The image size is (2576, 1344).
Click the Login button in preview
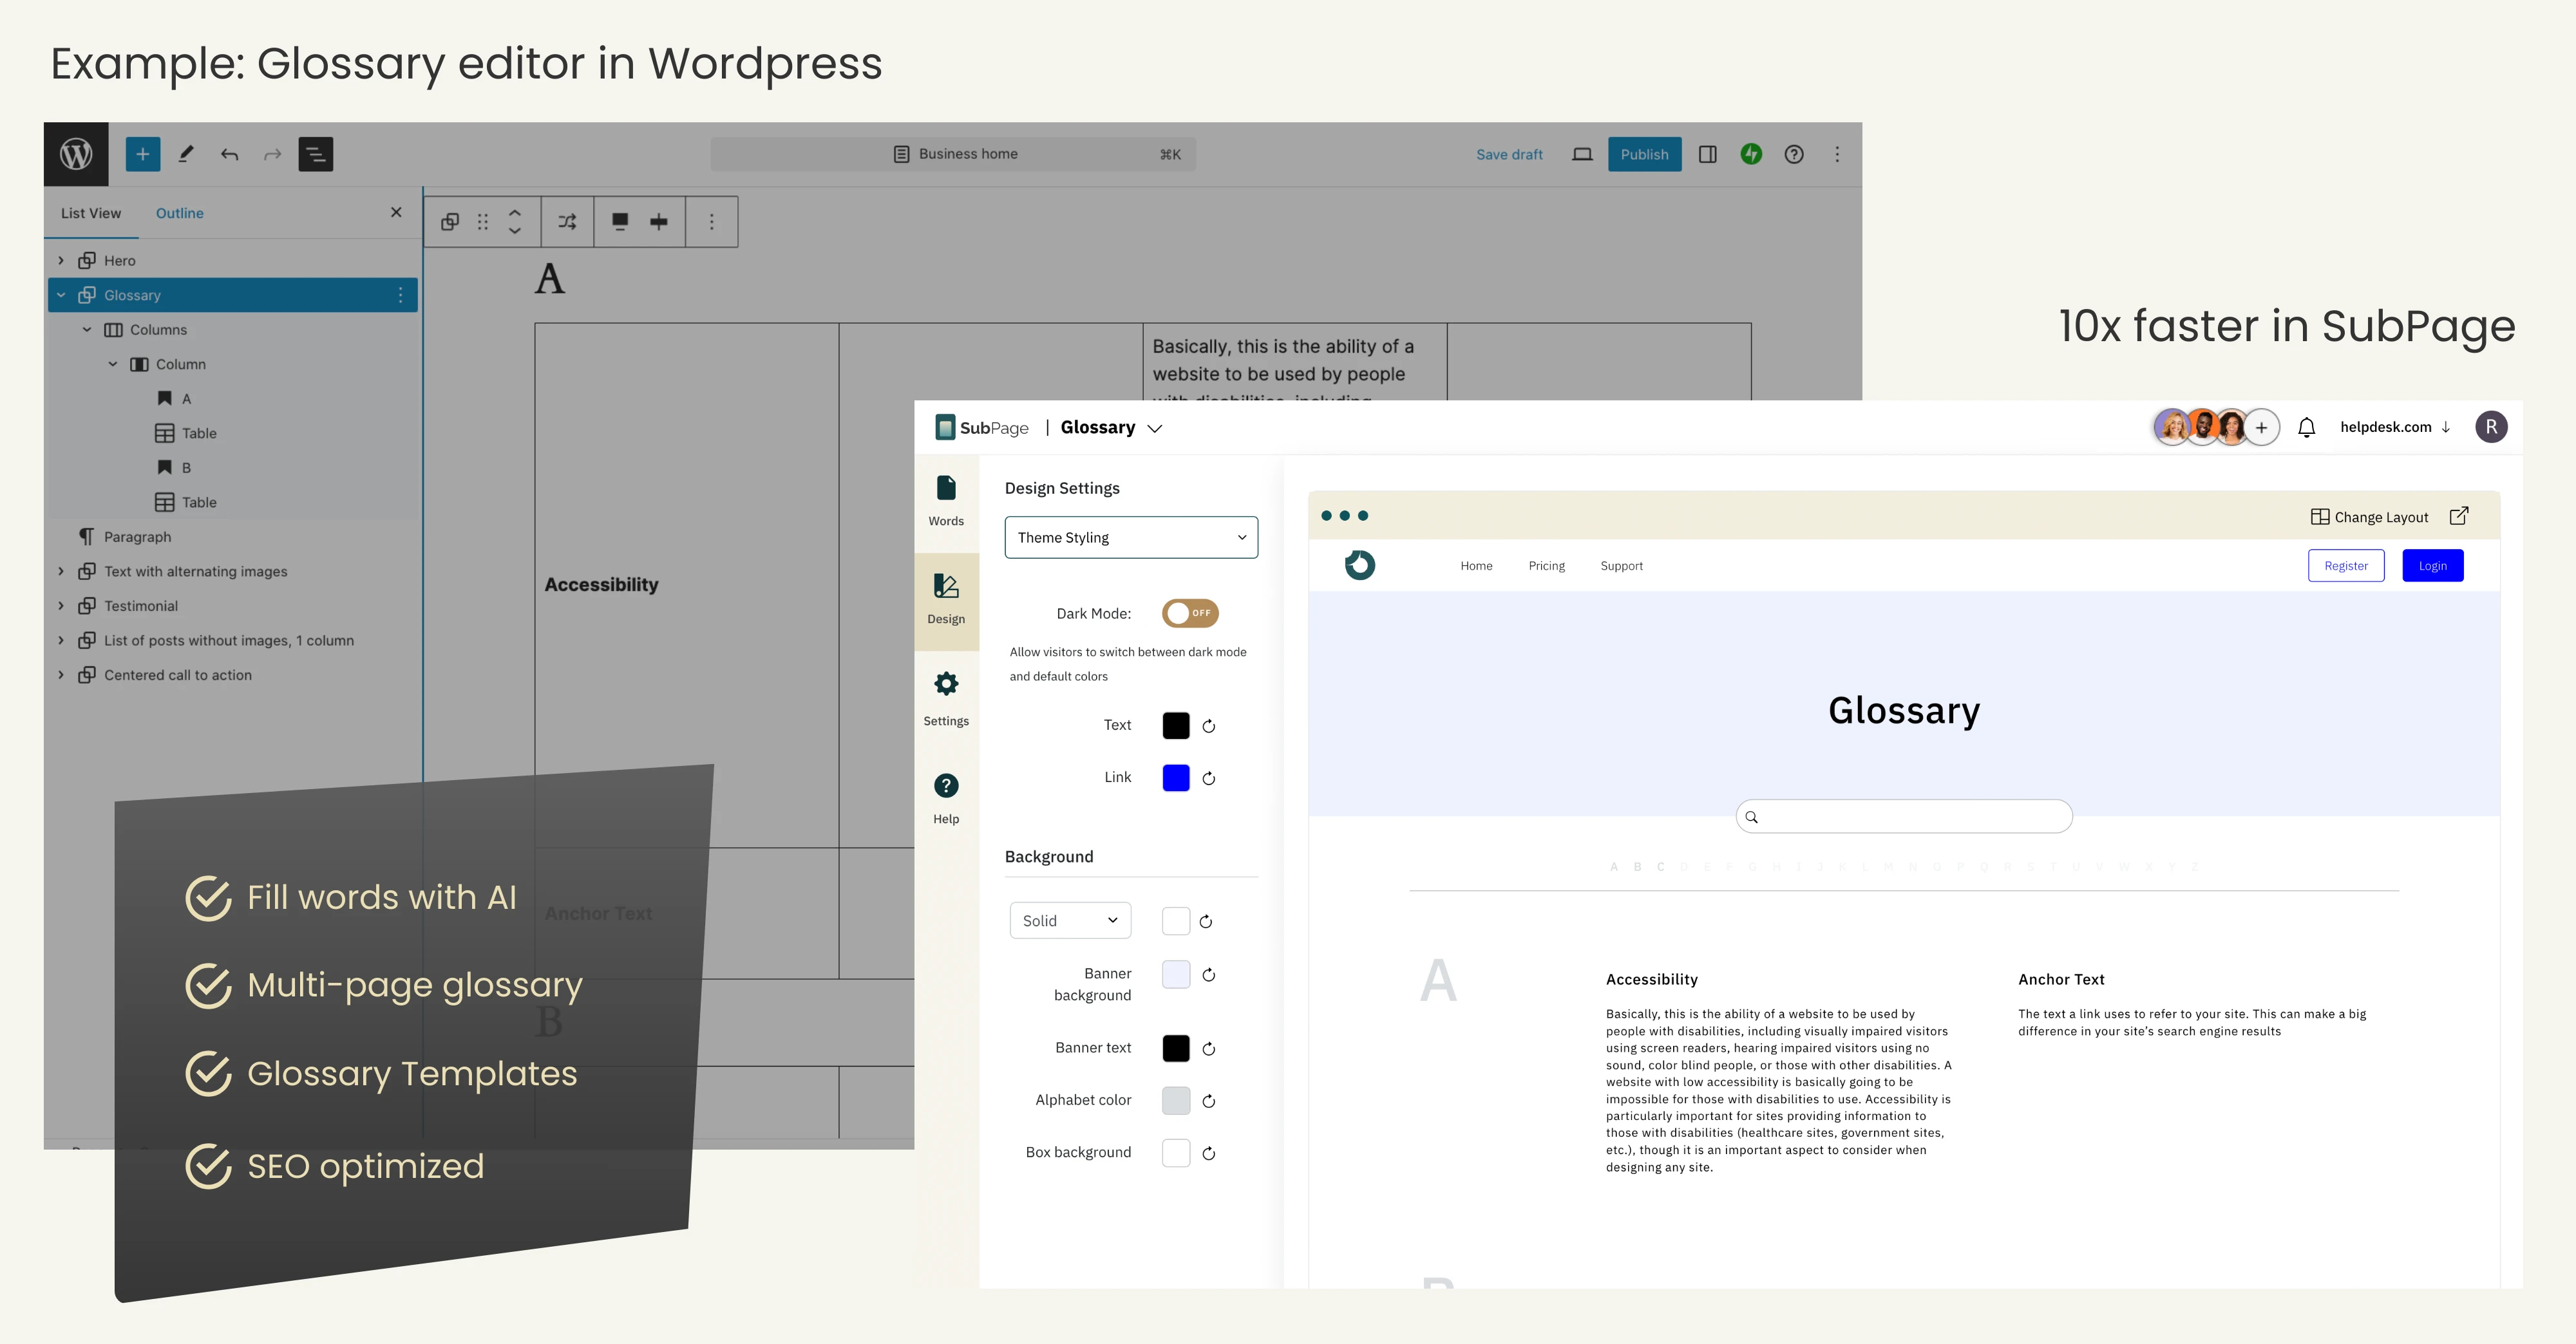point(2432,566)
